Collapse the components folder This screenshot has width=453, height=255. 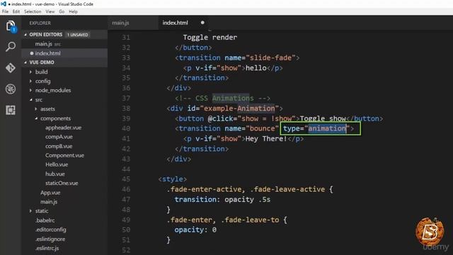pos(55,118)
